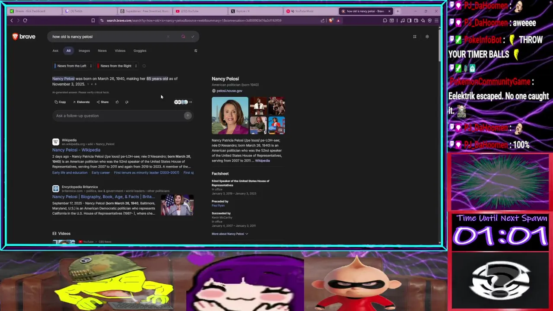
Task: Click the Paul Ryan link
Action: click(218, 206)
